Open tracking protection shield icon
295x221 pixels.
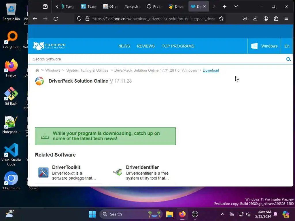(79, 19)
